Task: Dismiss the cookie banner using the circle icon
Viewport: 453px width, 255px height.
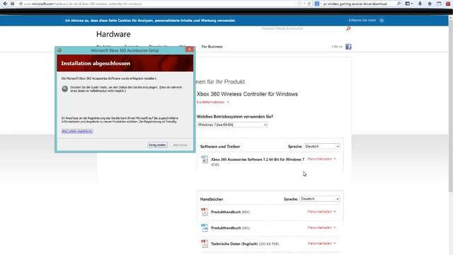Action: (x=382, y=21)
